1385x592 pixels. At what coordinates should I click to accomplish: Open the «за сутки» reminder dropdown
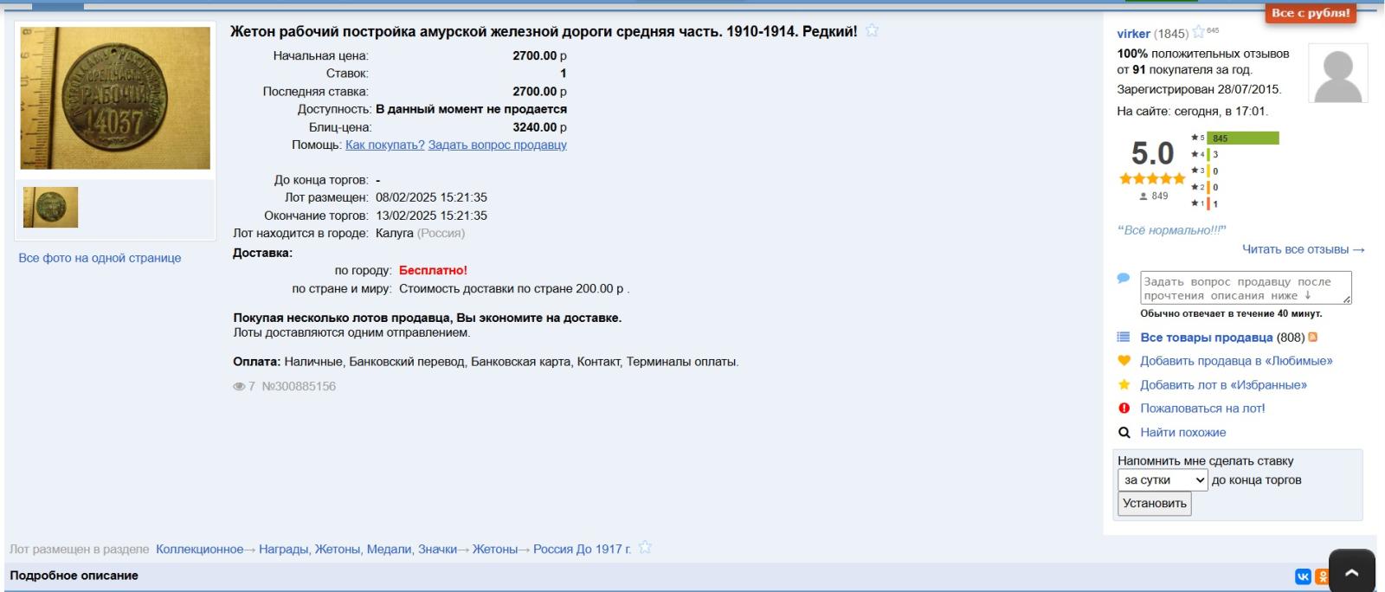[x=1162, y=480]
